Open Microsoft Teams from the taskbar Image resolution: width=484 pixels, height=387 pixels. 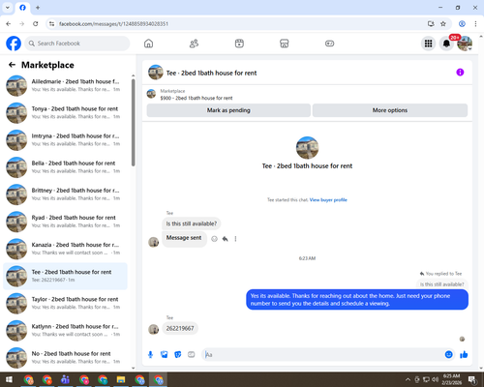pyautogui.click(x=65, y=379)
